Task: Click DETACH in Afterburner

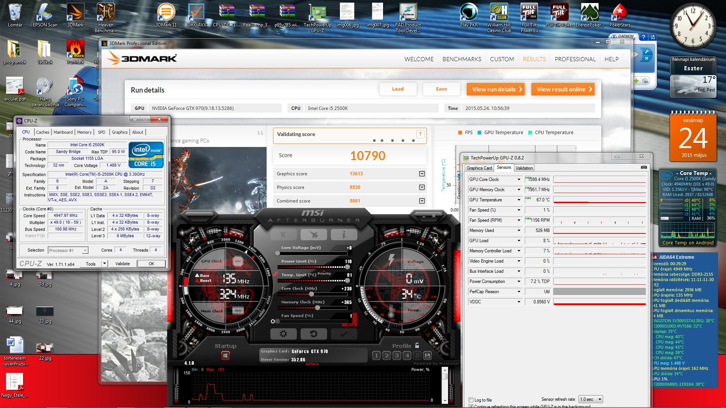Action: pos(312,365)
